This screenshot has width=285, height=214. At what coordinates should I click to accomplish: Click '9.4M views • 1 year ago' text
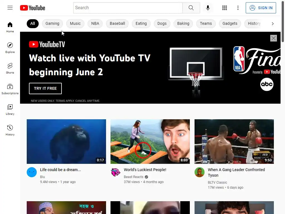[x=58, y=182]
